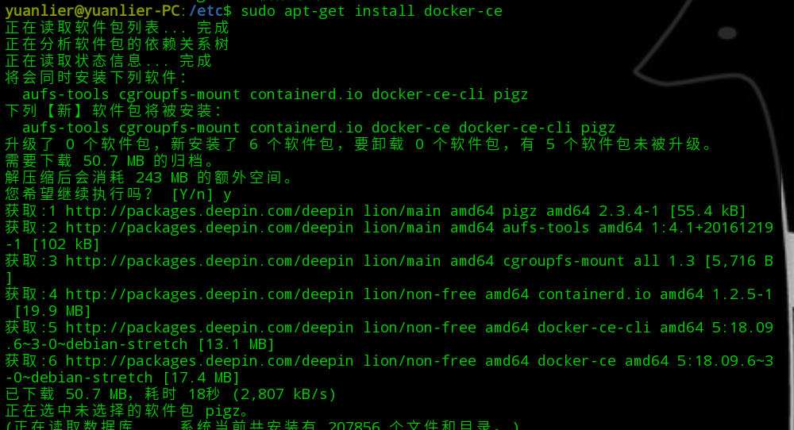
Task: Click the URL on the containerd.io download line
Action: [x=210, y=294]
